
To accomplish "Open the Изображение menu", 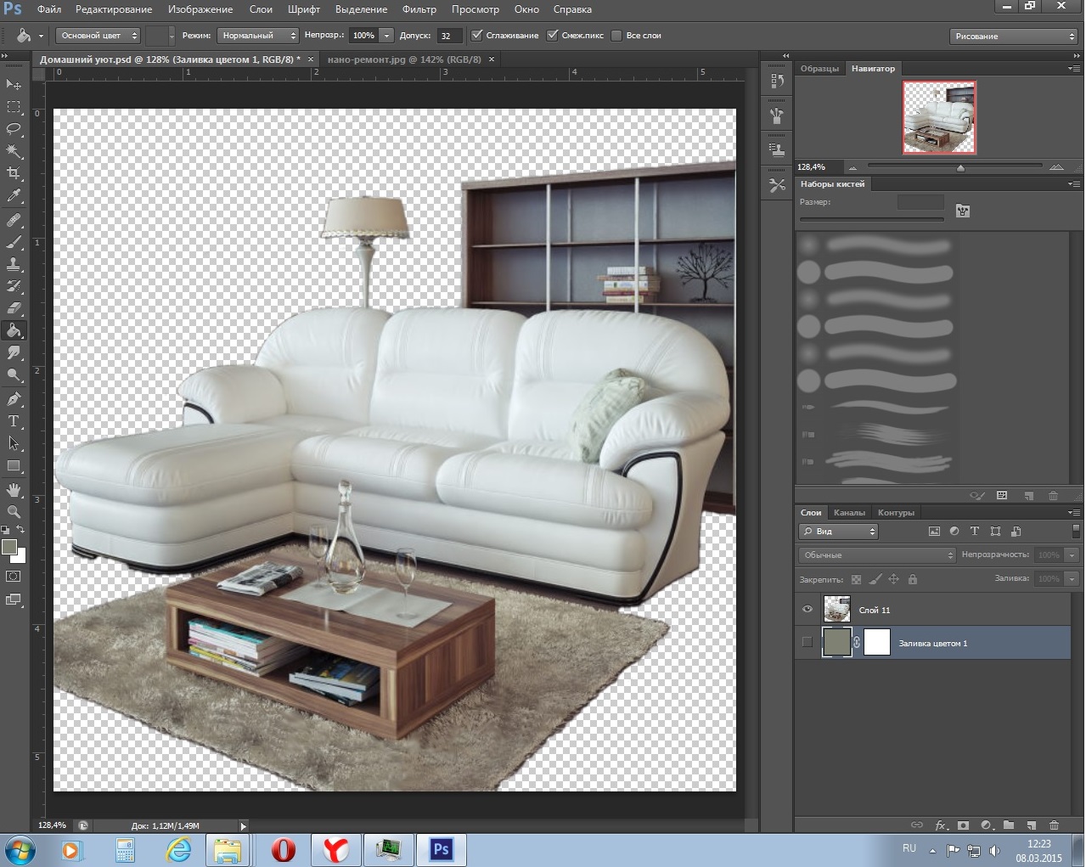I will [x=200, y=9].
